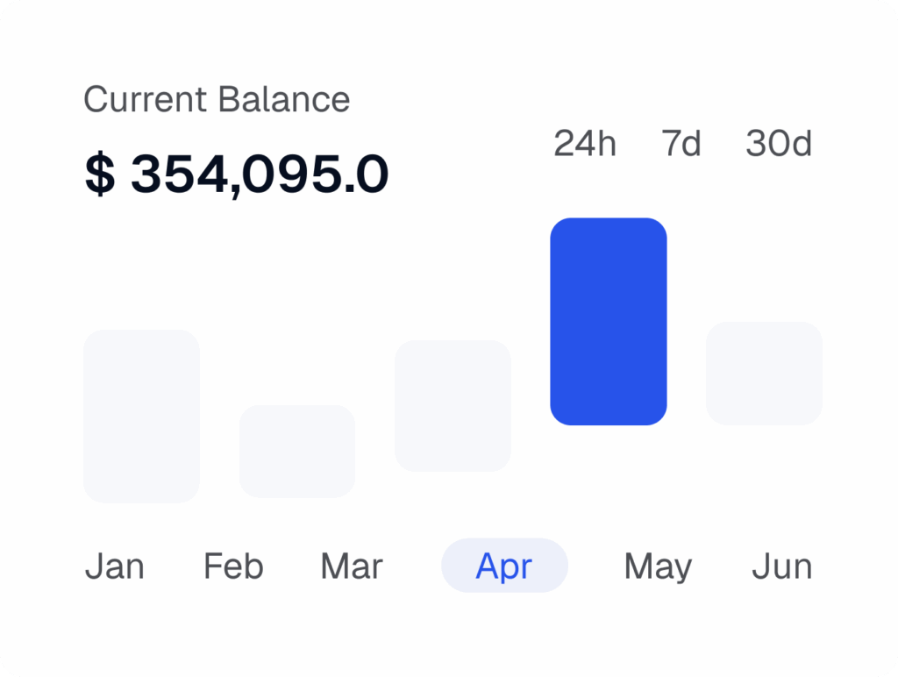Screen dimensions: 898x677
Task: Click the $ 354,095.0 balance amount
Action: click(x=237, y=175)
